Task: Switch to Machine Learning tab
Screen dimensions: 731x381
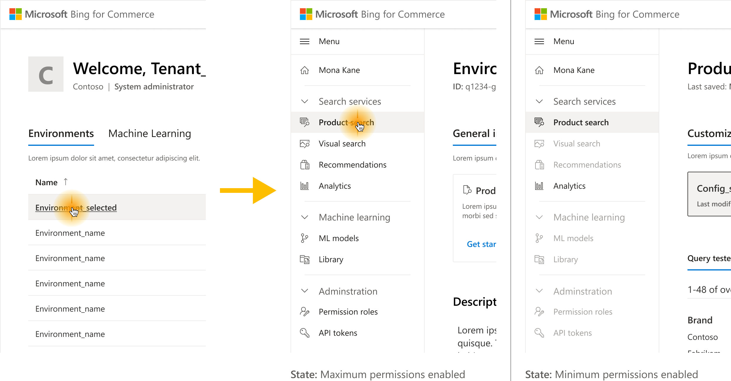Action: click(149, 133)
